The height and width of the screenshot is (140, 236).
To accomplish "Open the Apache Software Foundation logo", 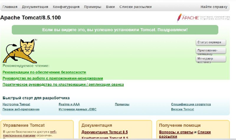I will 203,18.
